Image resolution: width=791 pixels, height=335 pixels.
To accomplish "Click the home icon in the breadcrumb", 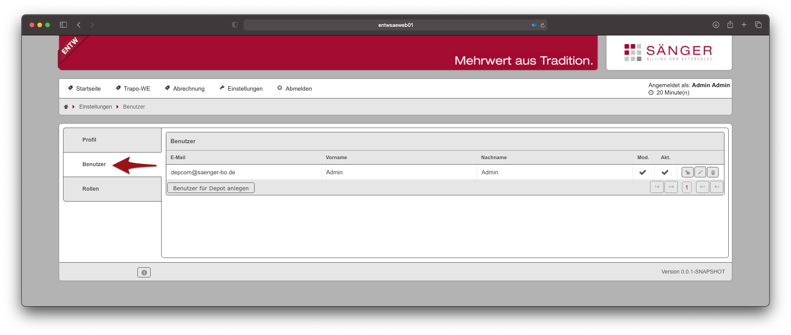I will (x=66, y=107).
